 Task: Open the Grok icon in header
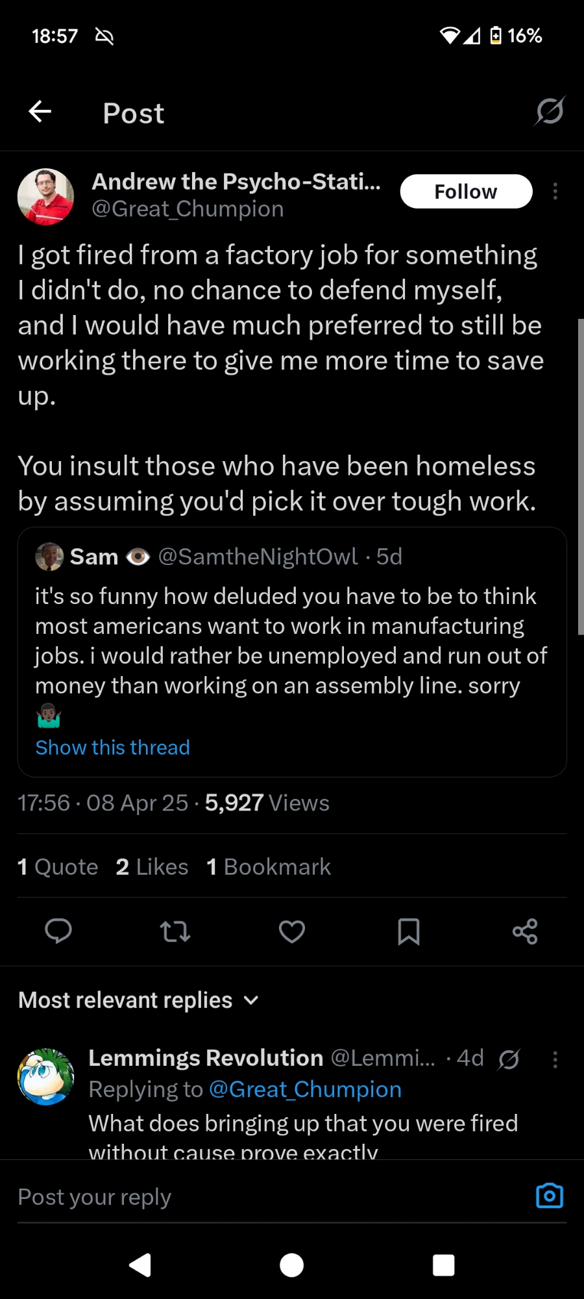(x=549, y=111)
